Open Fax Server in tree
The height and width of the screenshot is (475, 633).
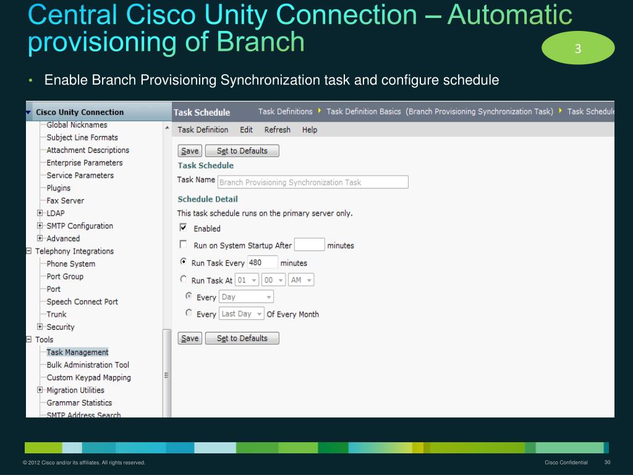66,200
